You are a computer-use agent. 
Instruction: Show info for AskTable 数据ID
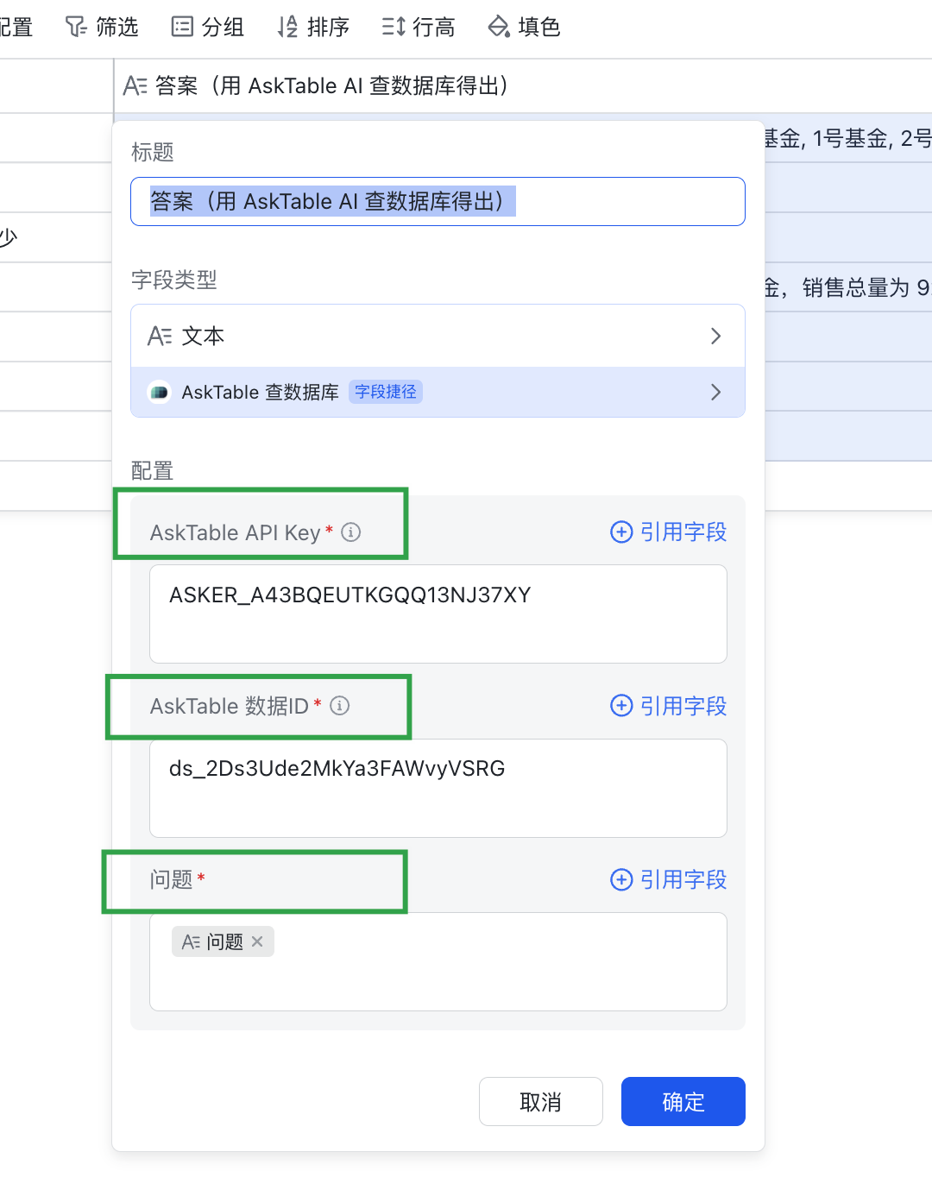340,706
